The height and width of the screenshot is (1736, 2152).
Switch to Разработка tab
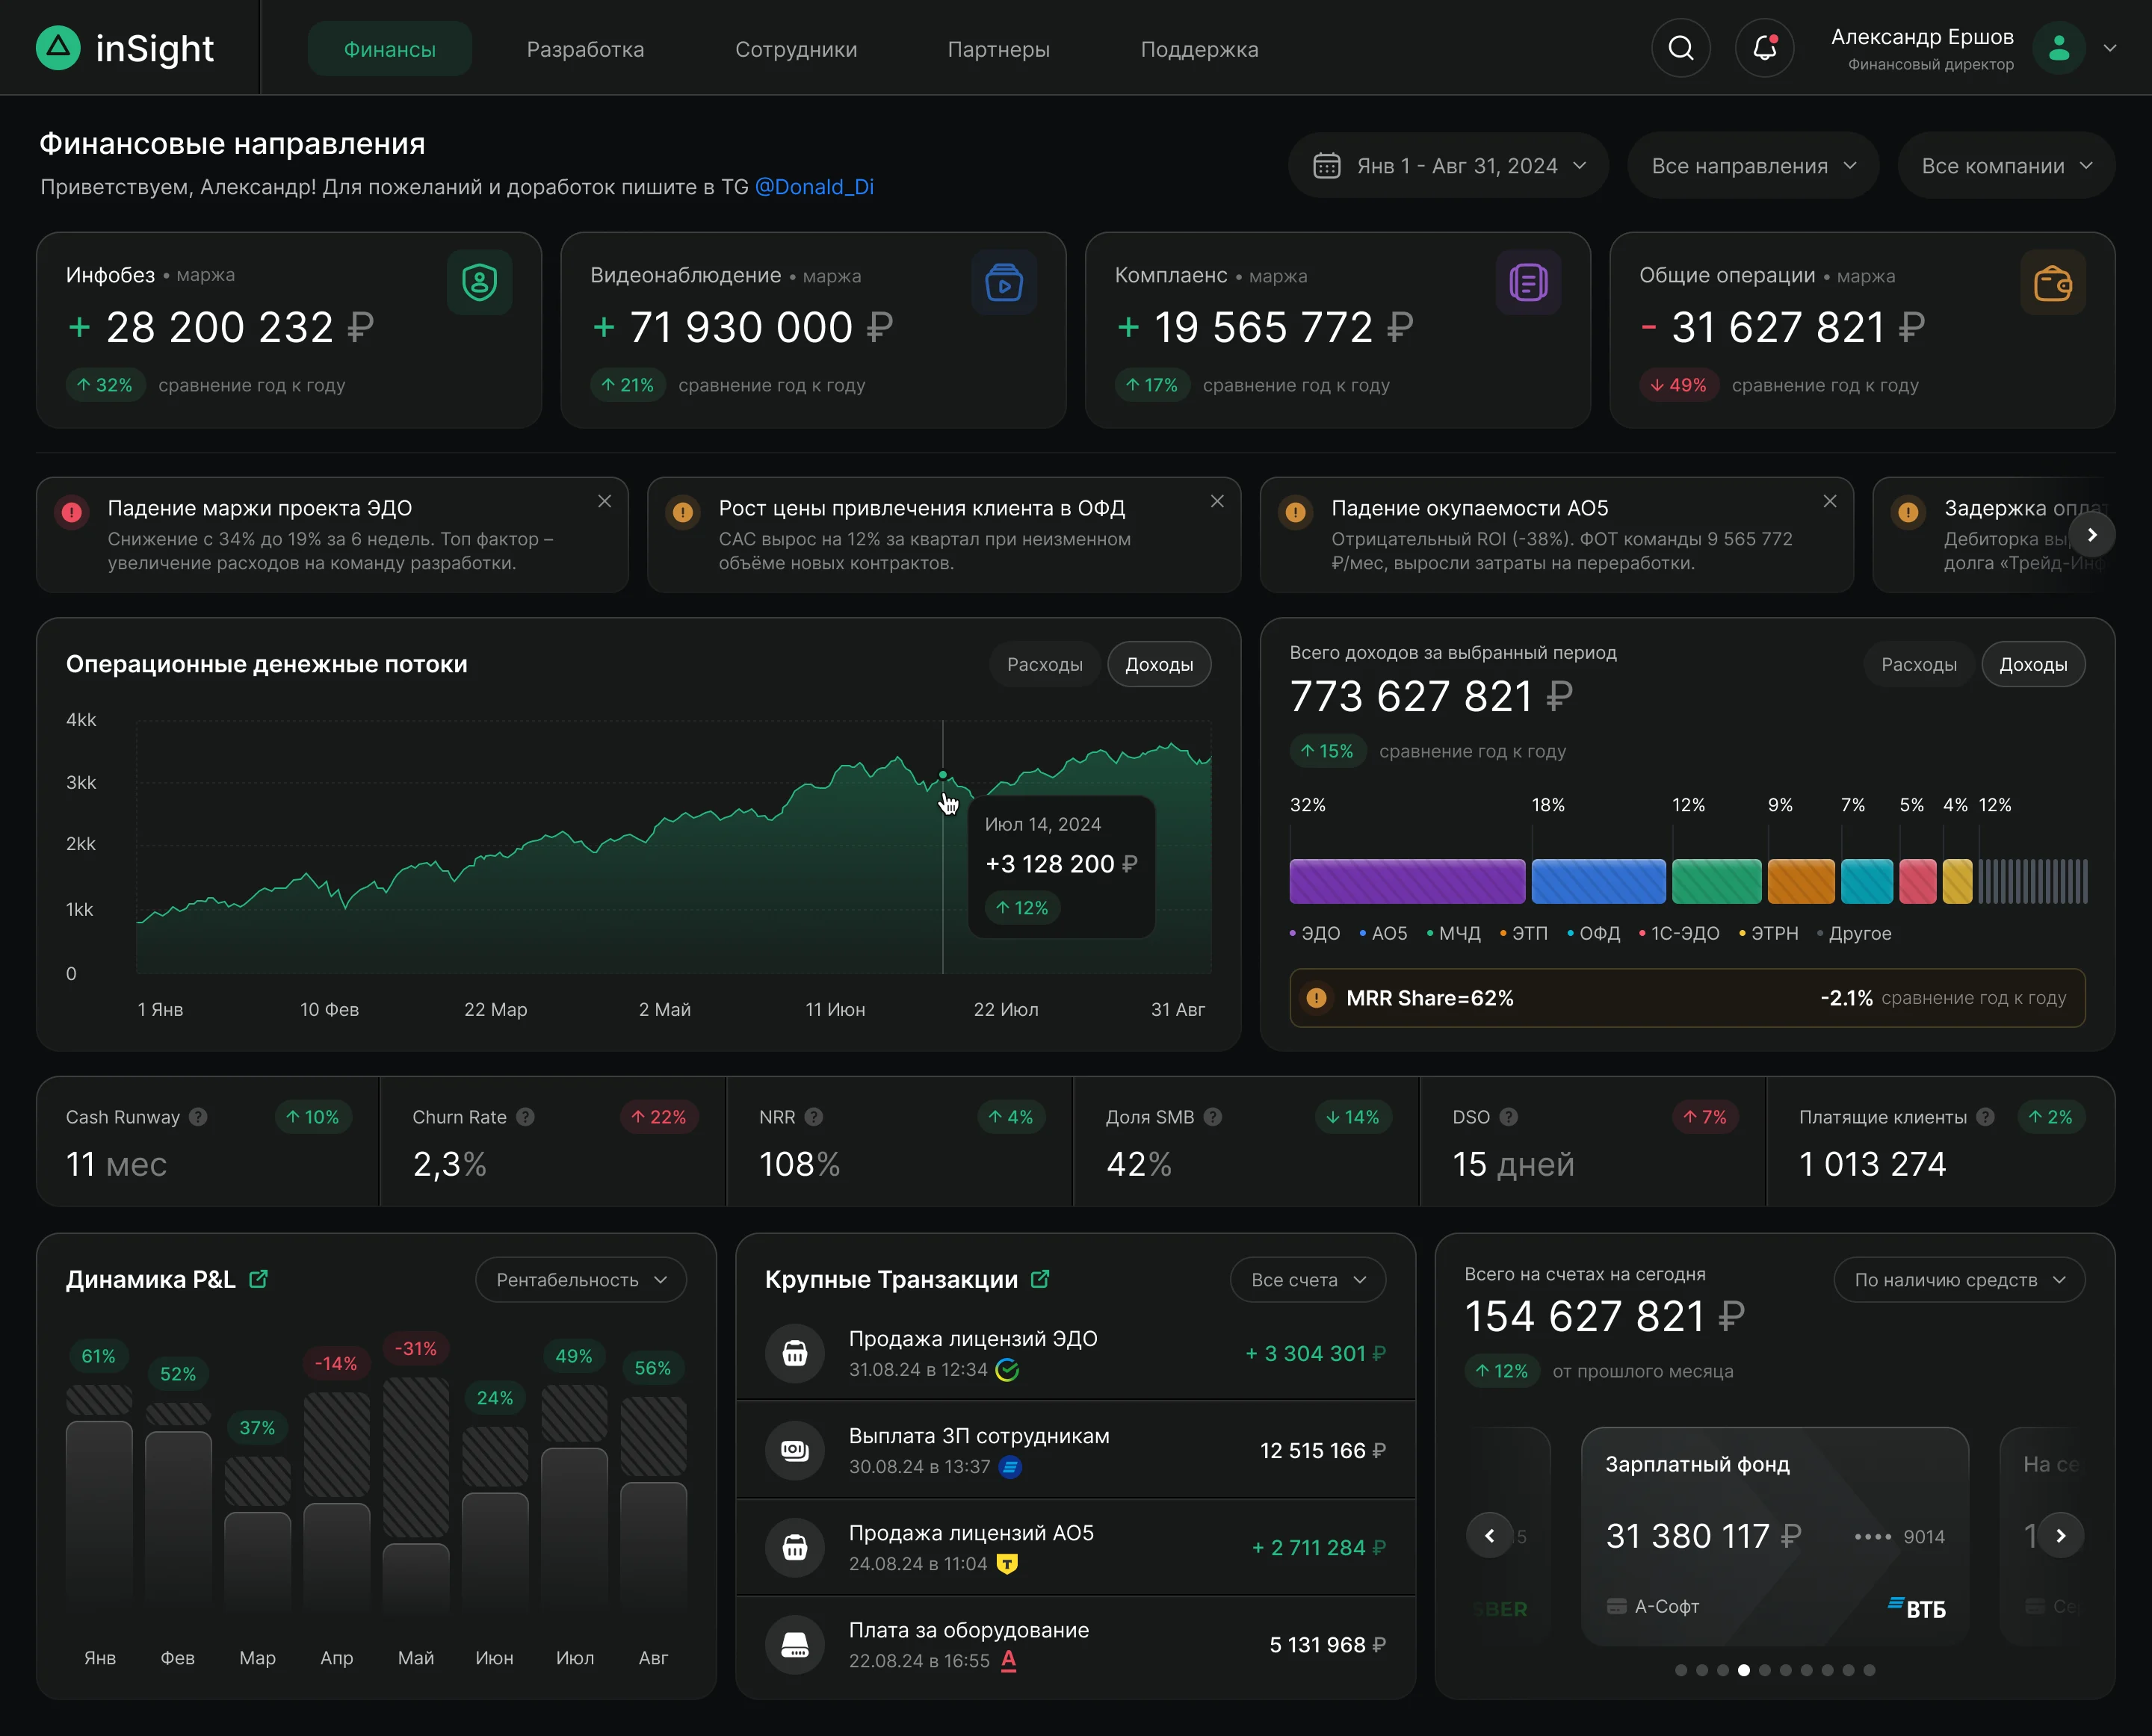(x=585, y=49)
